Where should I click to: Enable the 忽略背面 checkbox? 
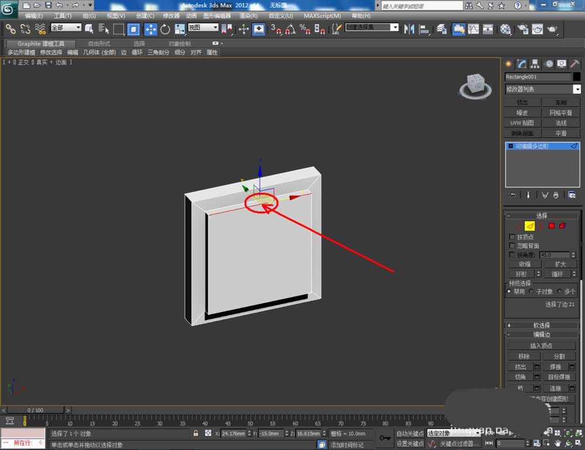512,245
